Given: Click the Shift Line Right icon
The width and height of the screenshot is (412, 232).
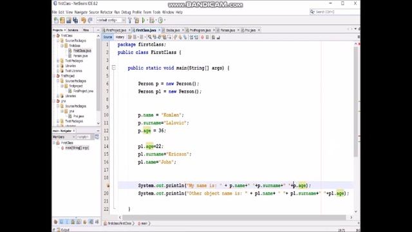Looking at the screenshot, I should (x=196, y=37).
